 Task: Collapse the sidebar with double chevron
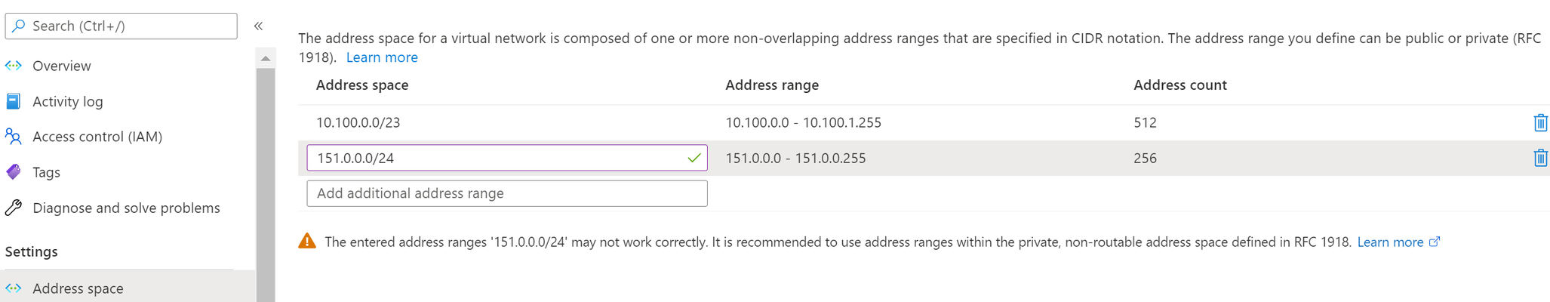(x=258, y=26)
